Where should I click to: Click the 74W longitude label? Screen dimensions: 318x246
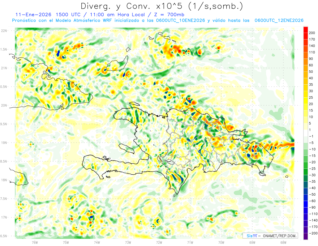97,243
